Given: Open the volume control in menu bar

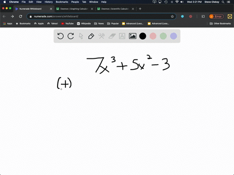Looking at the screenshot, I should 182,2.
